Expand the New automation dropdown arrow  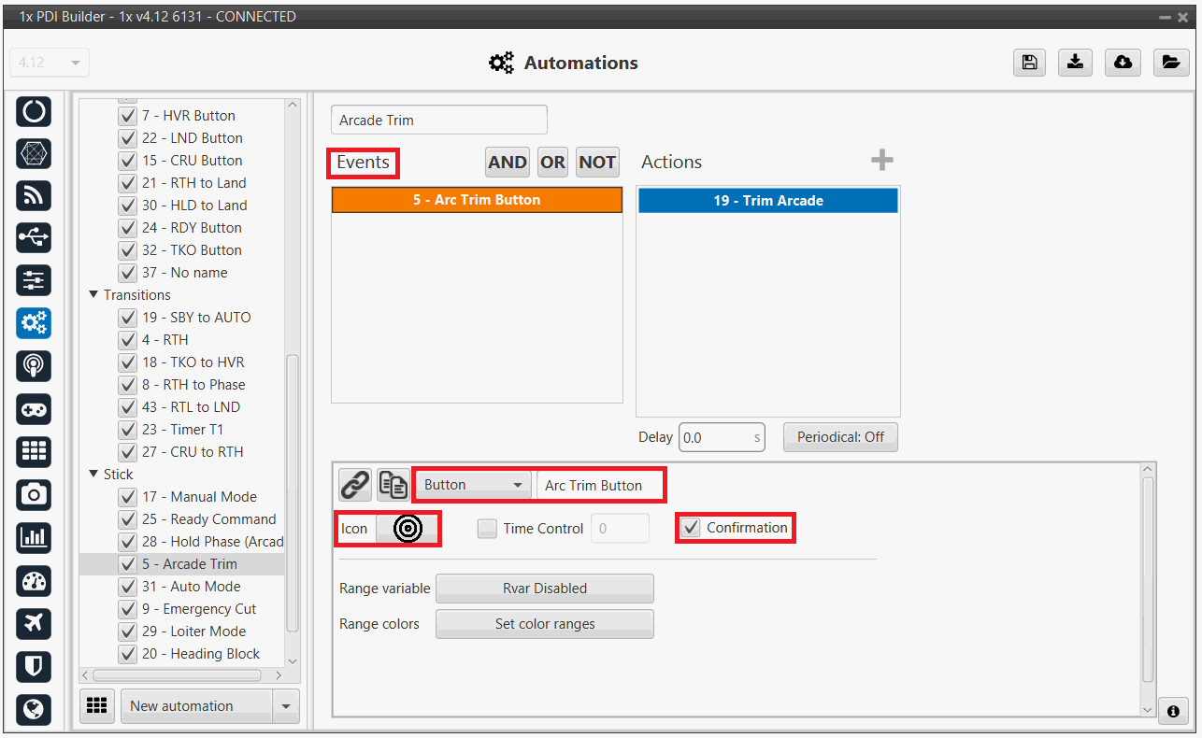(x=286, y=706)
